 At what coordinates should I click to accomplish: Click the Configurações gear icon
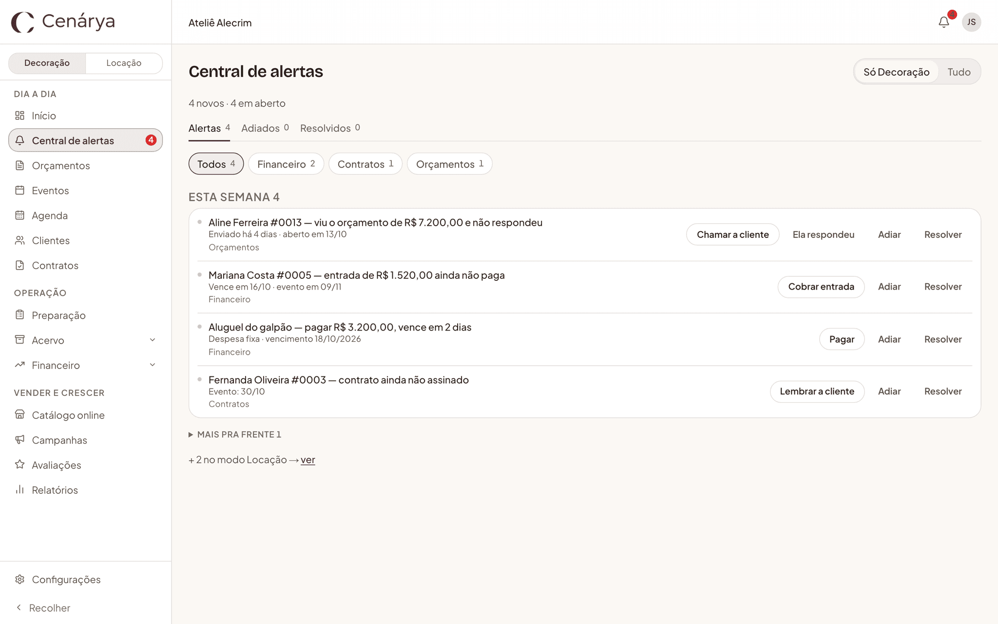(19, 579)
